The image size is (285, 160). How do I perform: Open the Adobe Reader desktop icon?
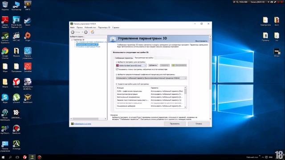coord(5,22)
